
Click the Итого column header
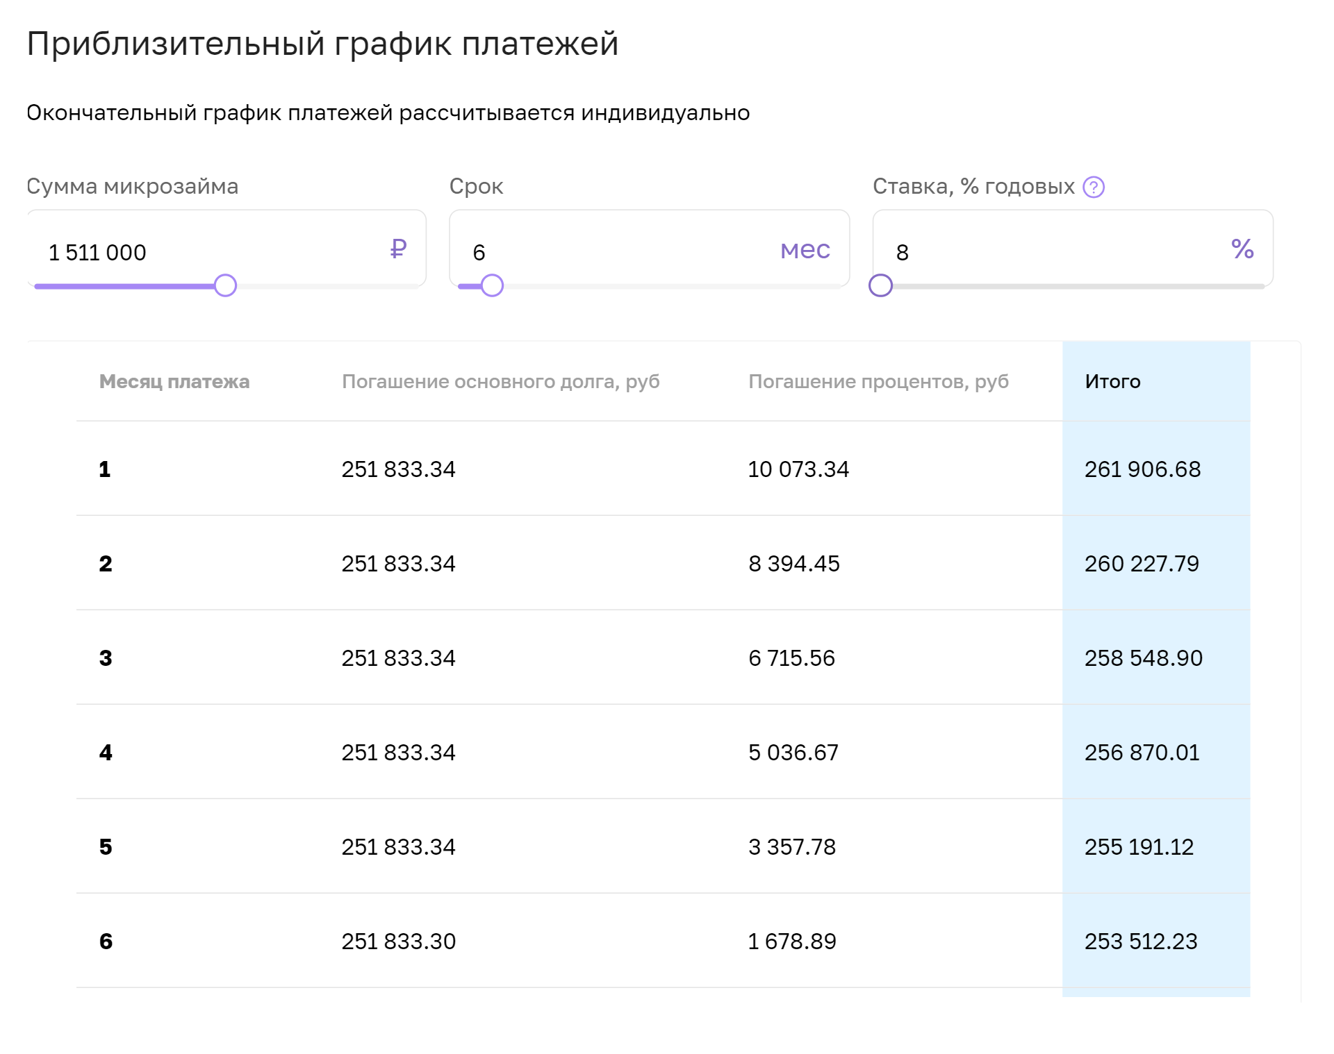coord(1112,381)
